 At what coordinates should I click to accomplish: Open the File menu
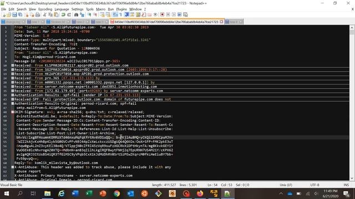point(4,9)
